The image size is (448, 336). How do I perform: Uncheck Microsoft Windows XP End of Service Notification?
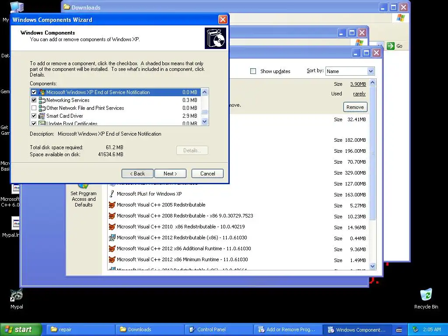[34, 92]
